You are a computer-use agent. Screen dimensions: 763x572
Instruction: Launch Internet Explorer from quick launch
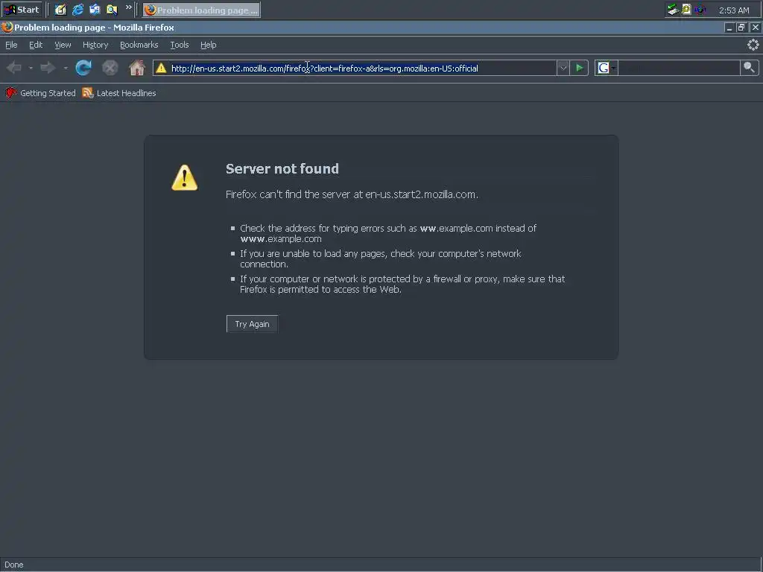77,10
